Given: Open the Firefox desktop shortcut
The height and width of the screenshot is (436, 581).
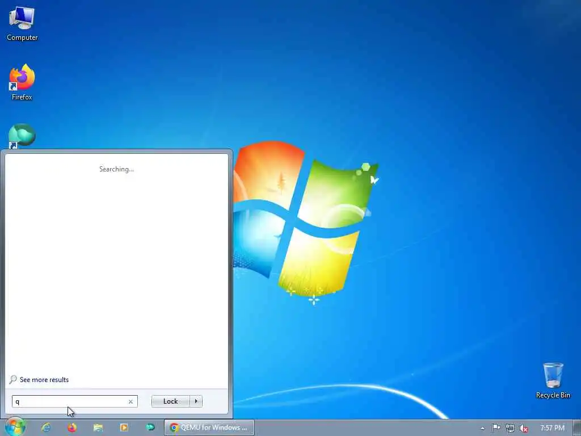Looking at the screenshot, I should 22,82.
